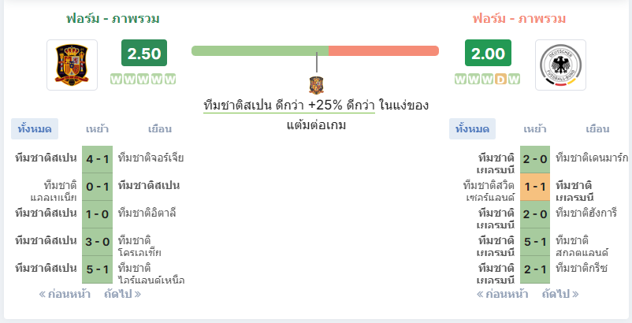Click Spain's first W form badge
This screenshot has width=632, height=323.
(x=116, y=80)
